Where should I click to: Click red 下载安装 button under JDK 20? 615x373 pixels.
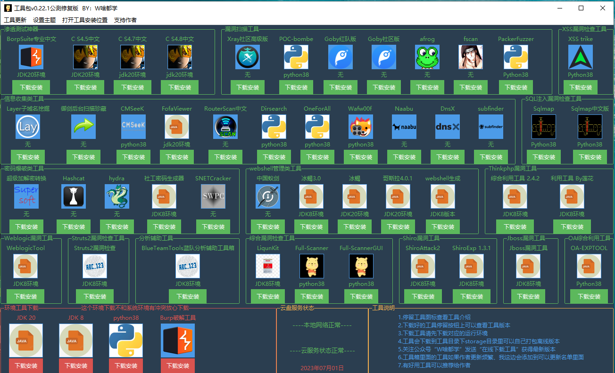(x=26, y=366)
